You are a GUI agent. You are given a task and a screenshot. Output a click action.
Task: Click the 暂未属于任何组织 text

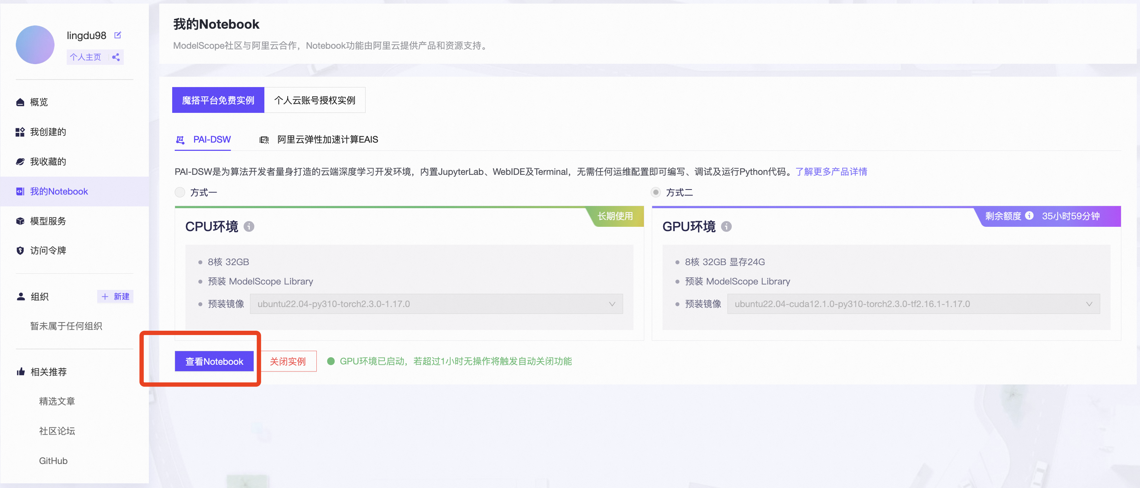pos(66,326)
